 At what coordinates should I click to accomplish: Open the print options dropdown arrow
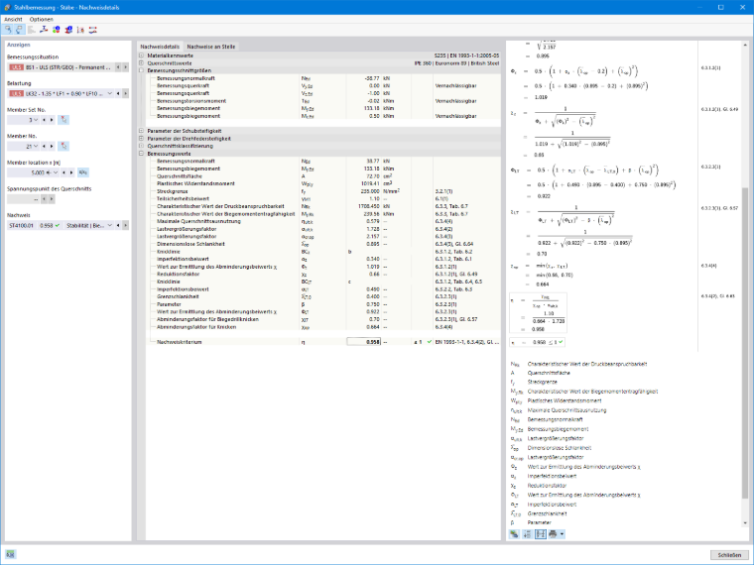click(562, 533)
